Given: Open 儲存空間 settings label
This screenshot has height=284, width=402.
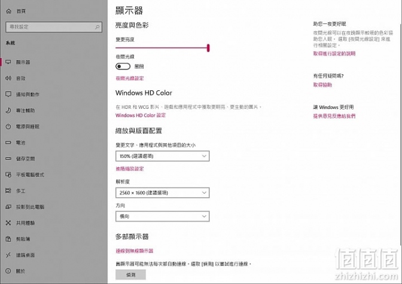Looking at the screenshot, I should click(25, 158).
